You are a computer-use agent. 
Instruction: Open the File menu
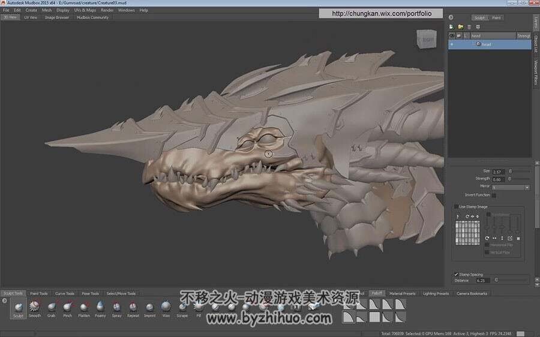click(6, 10)
